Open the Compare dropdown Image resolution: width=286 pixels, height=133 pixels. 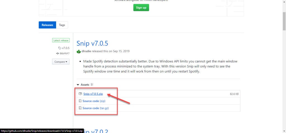pyautogui.click(x=61, y=62)
